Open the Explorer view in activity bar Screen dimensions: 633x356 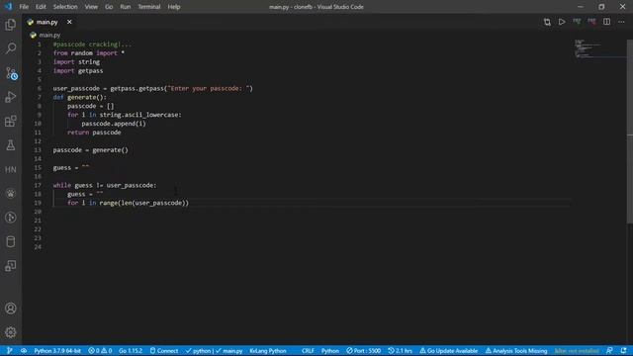click(x=11, y=25)
